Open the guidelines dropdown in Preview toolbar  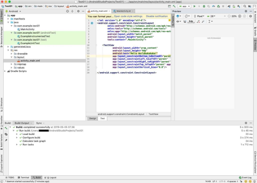(x=210, y=22)
